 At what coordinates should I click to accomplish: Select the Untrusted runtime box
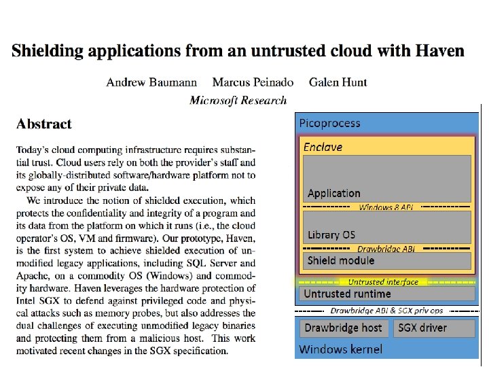click(387, 294)
